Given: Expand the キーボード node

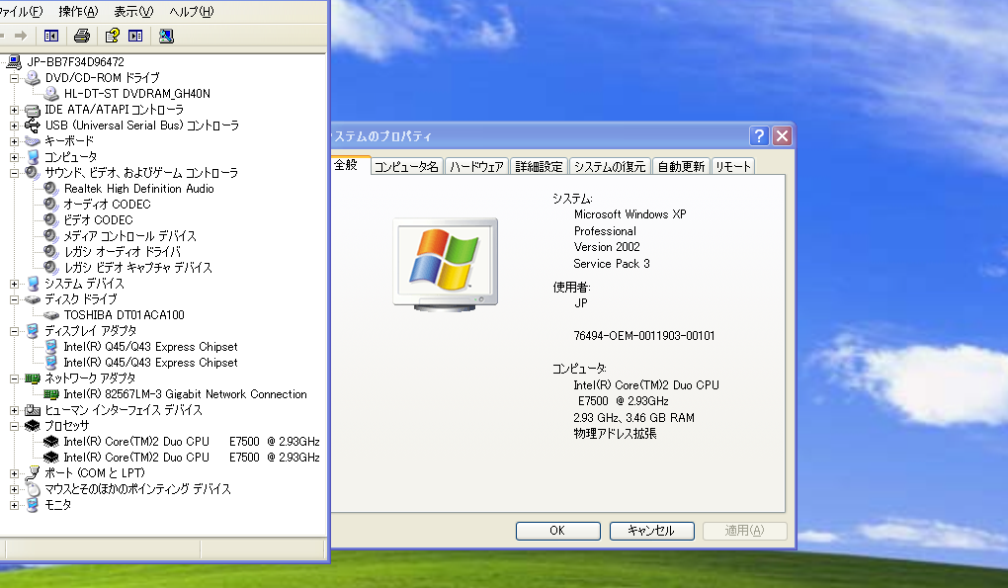Looking at the screenshot, I should click(x=14, y=141).
